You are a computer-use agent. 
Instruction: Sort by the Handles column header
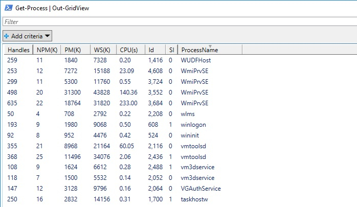(17, 50)
